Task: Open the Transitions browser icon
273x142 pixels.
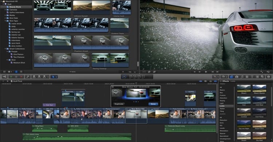Action: tap(247, 77)
